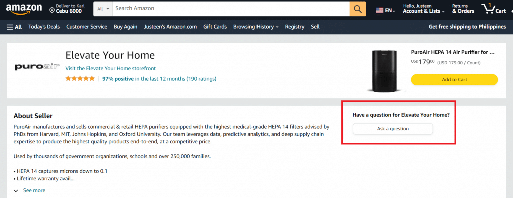
Task: Open Account & Lists dropdown
Action: click(424, 9)
